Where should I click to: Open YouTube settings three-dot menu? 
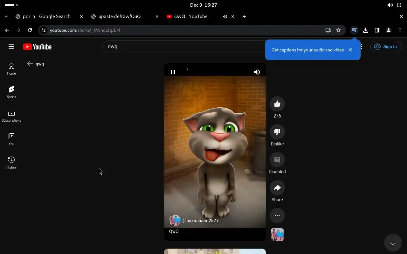[x=362, y=47]
